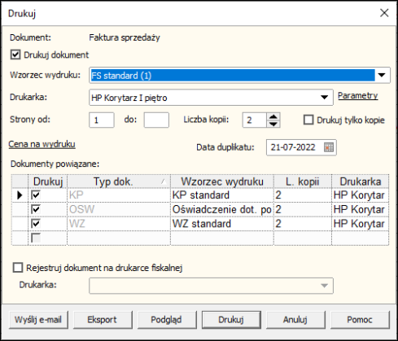Click the Wyślij e-mail button
The height and width of the screenshot is (341, 398).
(x=38, y=320)
